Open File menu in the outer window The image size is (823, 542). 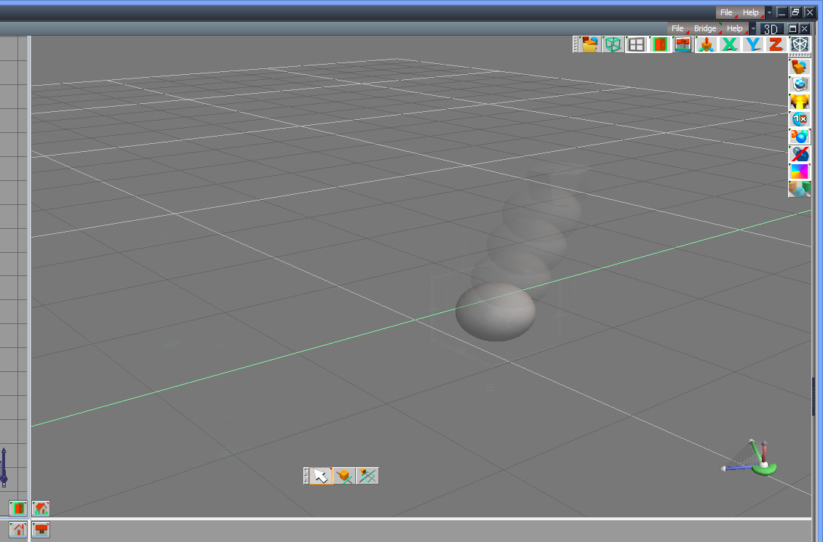tap(726, 12)
